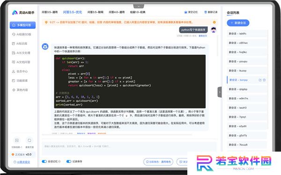281x175 pixels.
Task: Click the quicksort code block
Action: (x=130, y=81)
